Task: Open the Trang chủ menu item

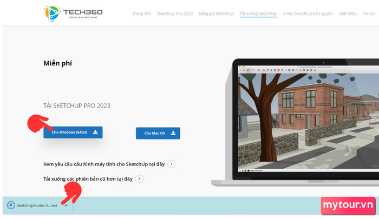Action: (x=141, y=14)
